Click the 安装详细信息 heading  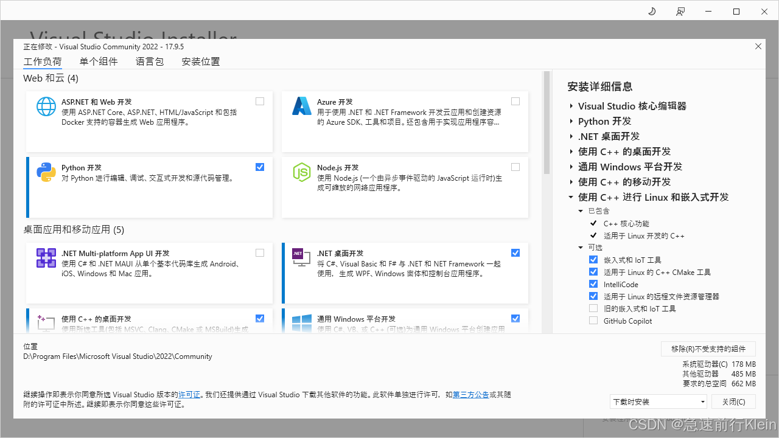click(600, 86)
